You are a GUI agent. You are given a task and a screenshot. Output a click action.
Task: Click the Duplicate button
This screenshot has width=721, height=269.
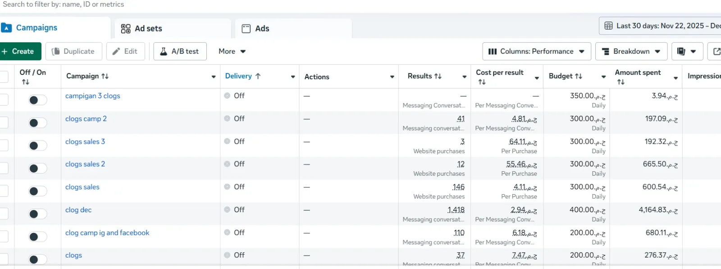[x=74, y=51]
